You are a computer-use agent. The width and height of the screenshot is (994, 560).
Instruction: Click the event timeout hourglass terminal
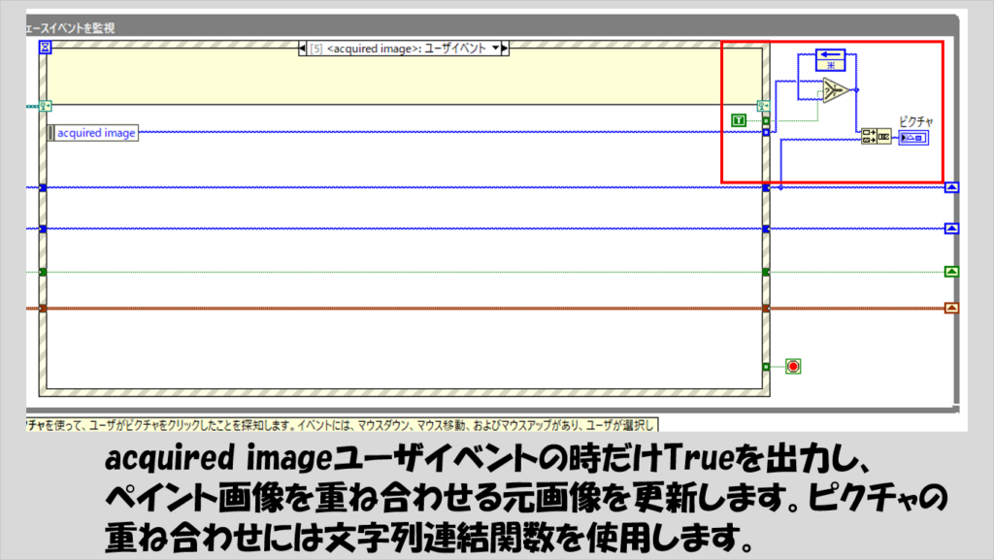pos(45,47)
